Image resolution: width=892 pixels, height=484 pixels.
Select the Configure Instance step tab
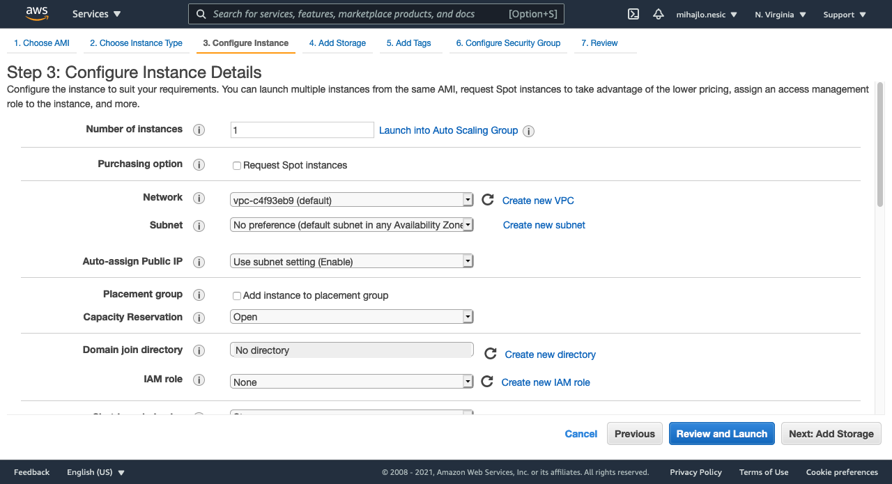pyautogui.click(x=245, y=43)
